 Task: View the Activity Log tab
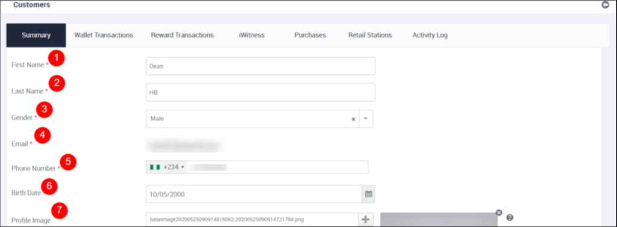pyautogui.click(x=430, y=35)
